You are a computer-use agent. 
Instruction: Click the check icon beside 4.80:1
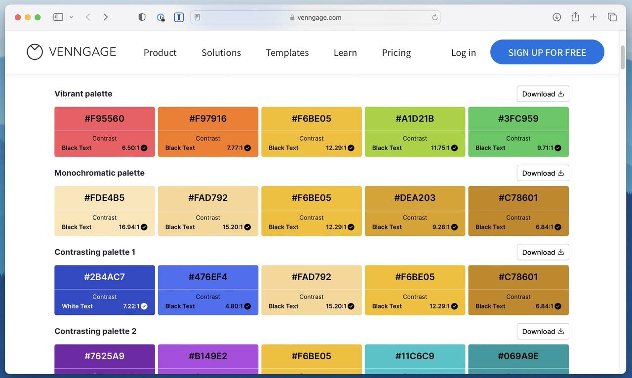point(247,306)
